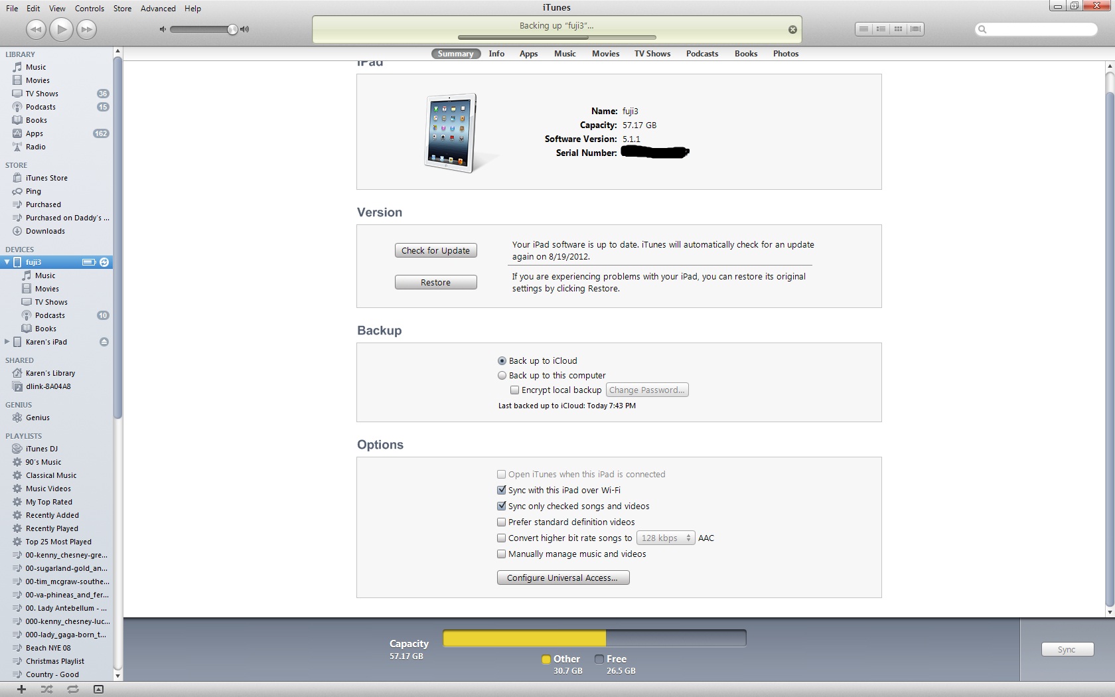Eject Karen's iPad device
The height and width of the screenshot is (697, 1115).
104,342
